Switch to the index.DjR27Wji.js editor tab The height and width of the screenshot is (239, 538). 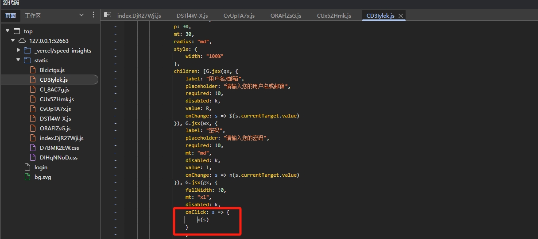coord(139,16)
